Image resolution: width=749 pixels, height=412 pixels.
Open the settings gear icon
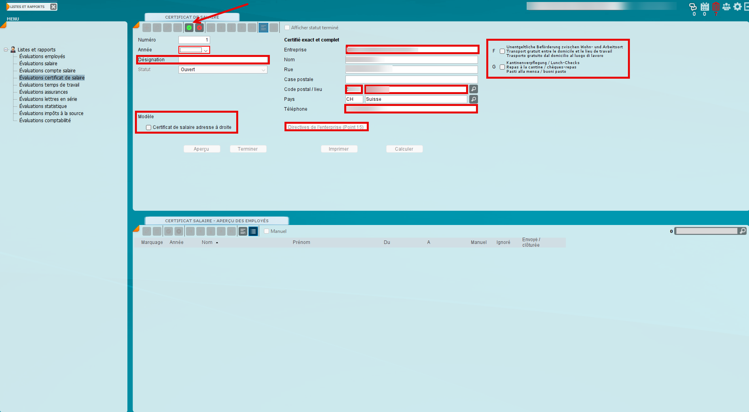738,7
